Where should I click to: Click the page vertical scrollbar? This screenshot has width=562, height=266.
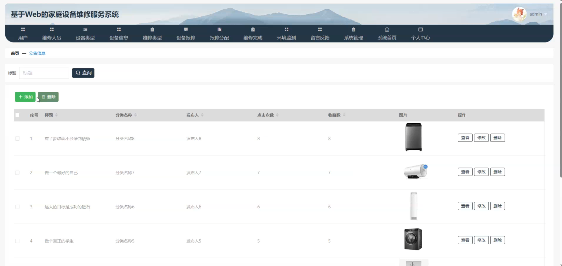click(561, 91)
